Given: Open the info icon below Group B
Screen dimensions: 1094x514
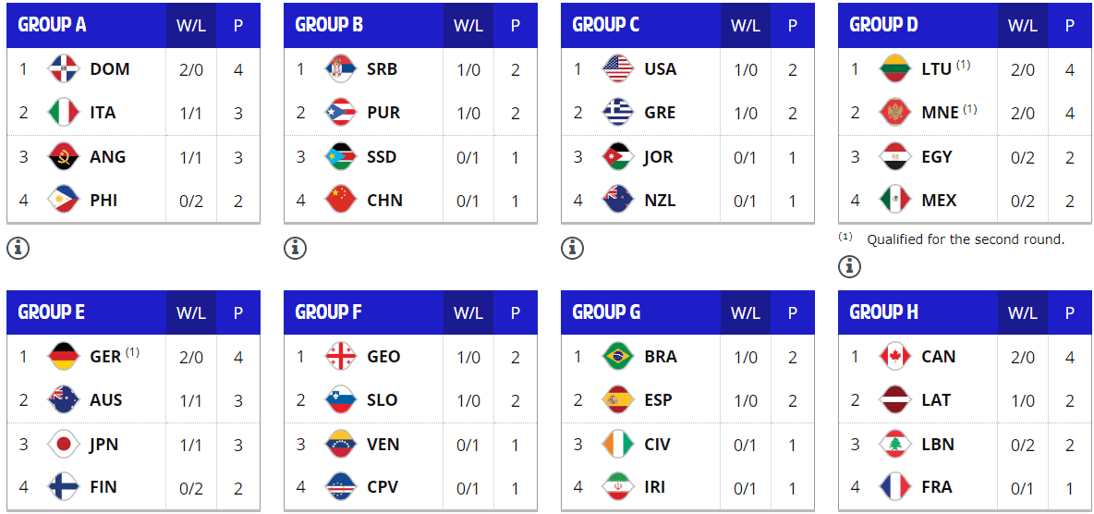Looking at the screenshot, I should (x=295, y=248).
